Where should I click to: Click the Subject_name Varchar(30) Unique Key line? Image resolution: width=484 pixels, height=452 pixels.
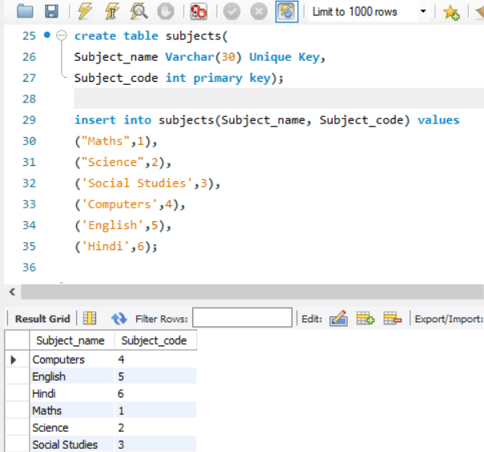coord(200,57)
